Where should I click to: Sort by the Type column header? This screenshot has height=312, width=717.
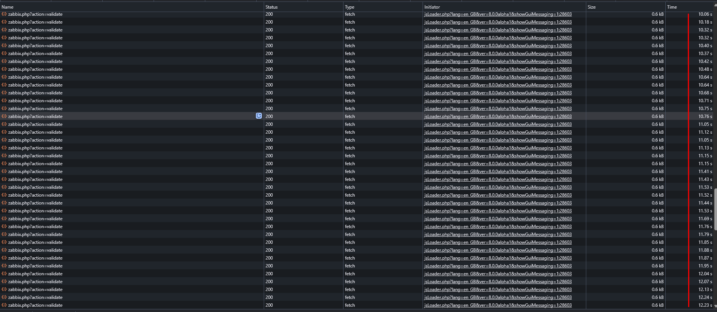pos(350,7)
